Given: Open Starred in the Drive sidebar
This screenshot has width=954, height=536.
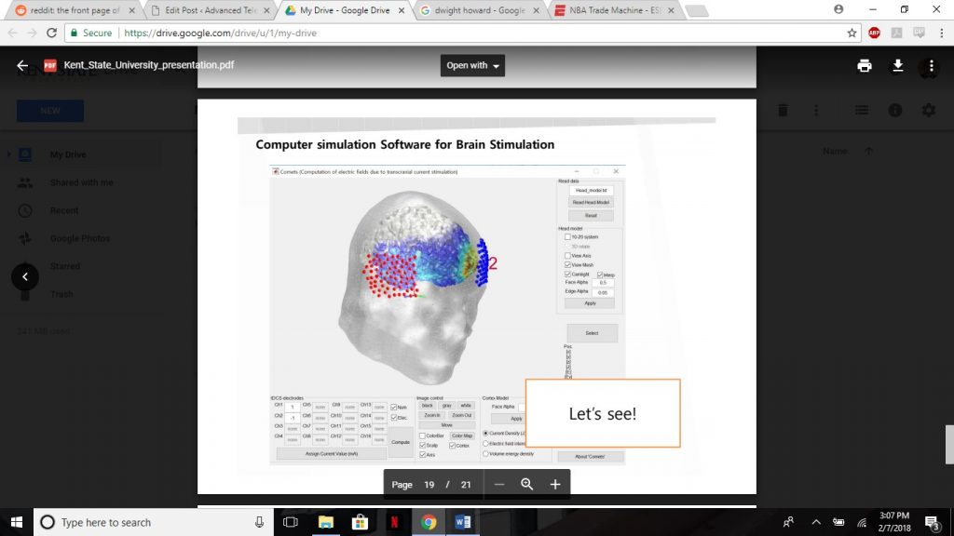Looking at the screenshot, I should click(x=65, y=266).
